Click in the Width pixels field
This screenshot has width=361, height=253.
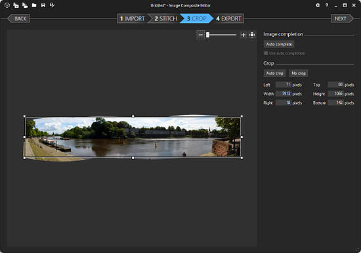coord(284,93)
